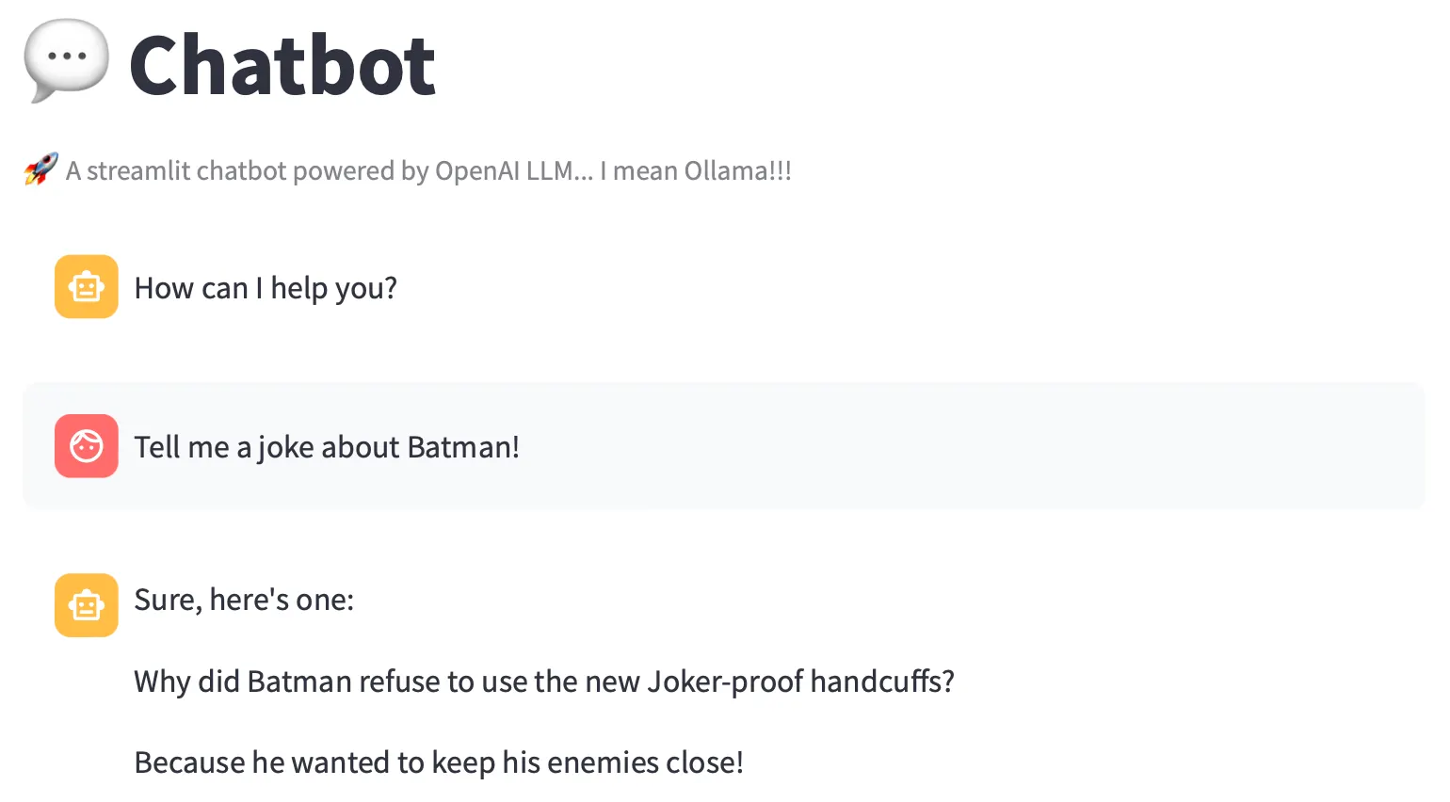Click the word 'Ollama!!!' in the caption

coord(737,170)
